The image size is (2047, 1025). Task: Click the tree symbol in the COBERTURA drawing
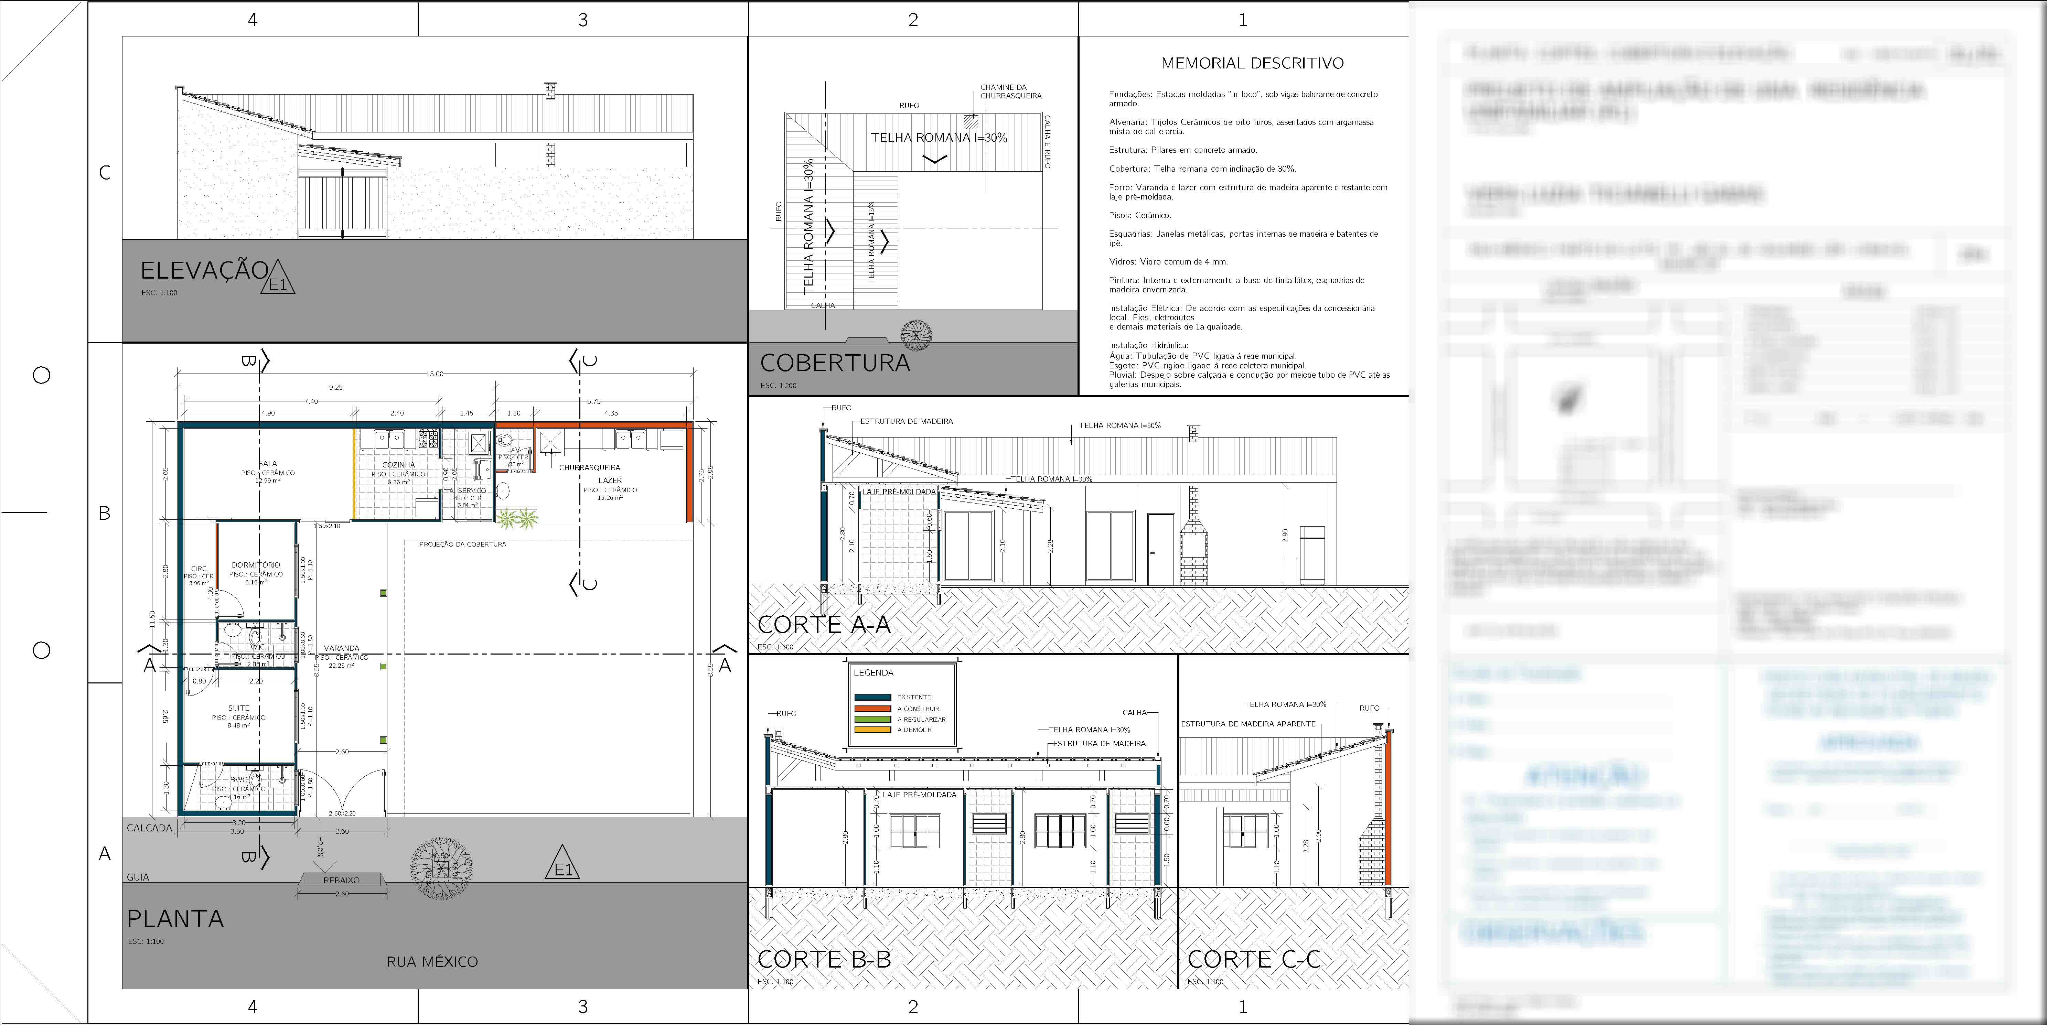click(x=916, y=335)
